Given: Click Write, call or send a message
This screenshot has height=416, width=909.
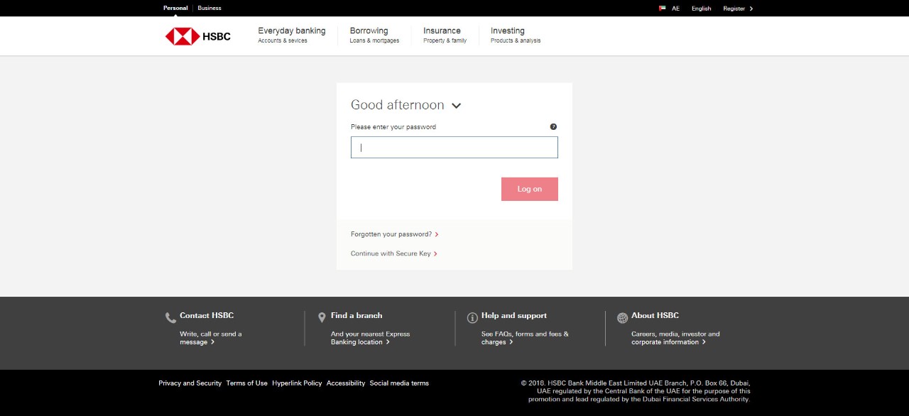Looking at the screenshot, I should point(211,338).
